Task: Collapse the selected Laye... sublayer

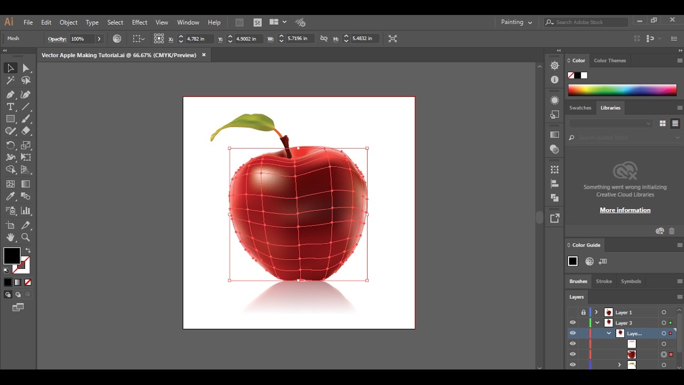Action: coord(609,333)
